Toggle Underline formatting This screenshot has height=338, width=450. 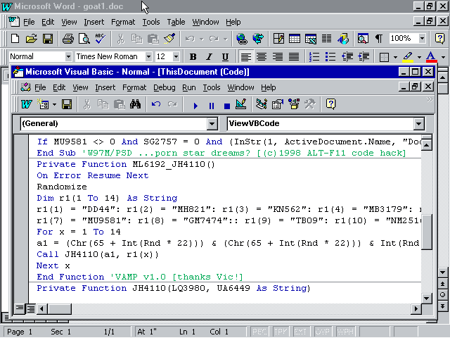(225, 56)
